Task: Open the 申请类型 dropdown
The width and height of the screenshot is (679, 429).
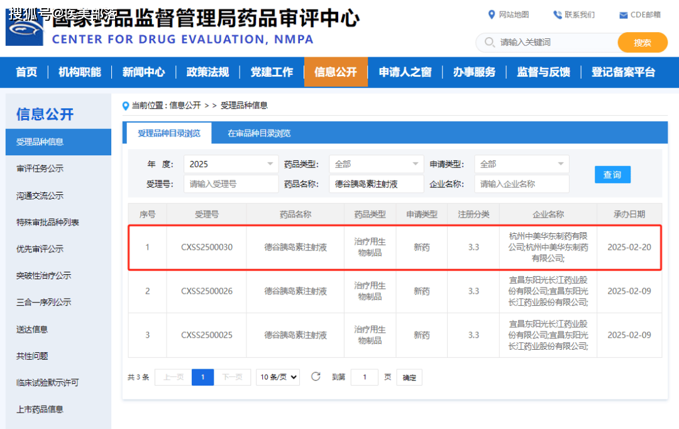Action: [521, 164]
